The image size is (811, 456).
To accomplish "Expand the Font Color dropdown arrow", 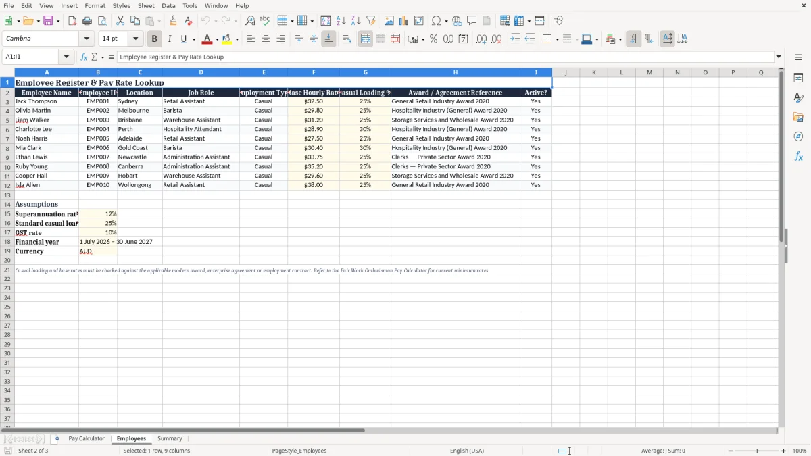I will pos(217,39).
